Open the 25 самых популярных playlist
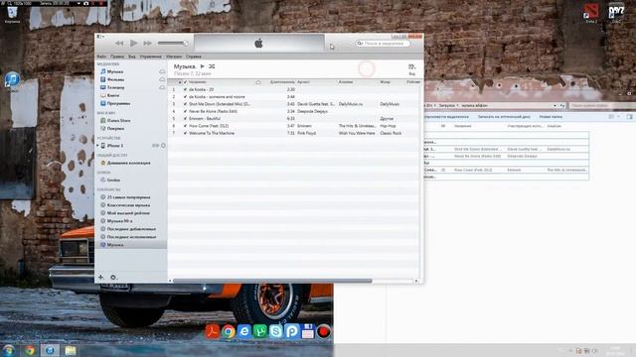The image size is (636, 357). click(x=128, y=197)
